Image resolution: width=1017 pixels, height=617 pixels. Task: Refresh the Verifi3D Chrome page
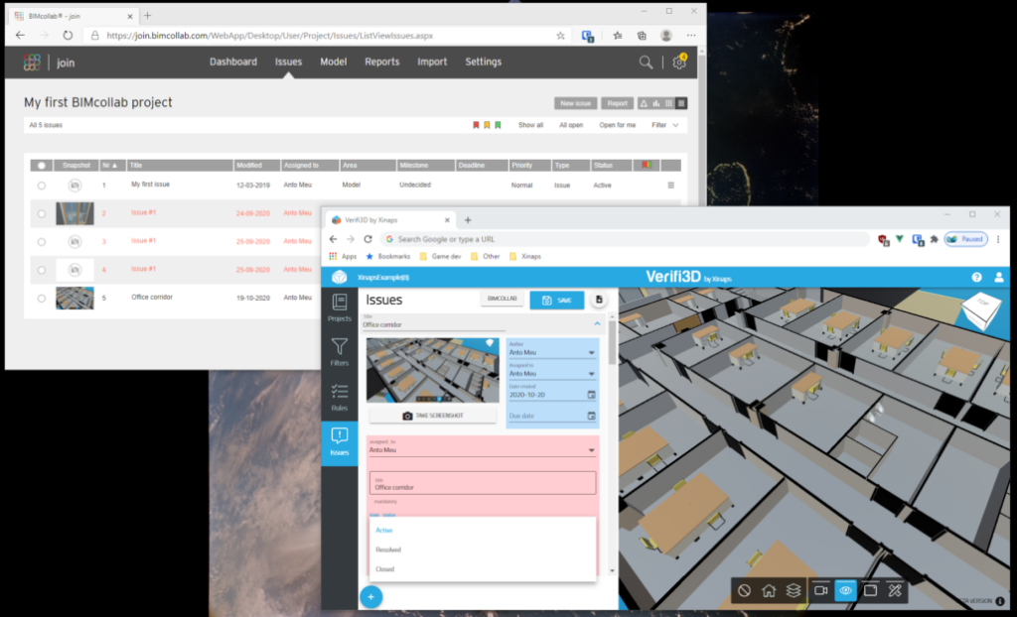pos(367,239)
